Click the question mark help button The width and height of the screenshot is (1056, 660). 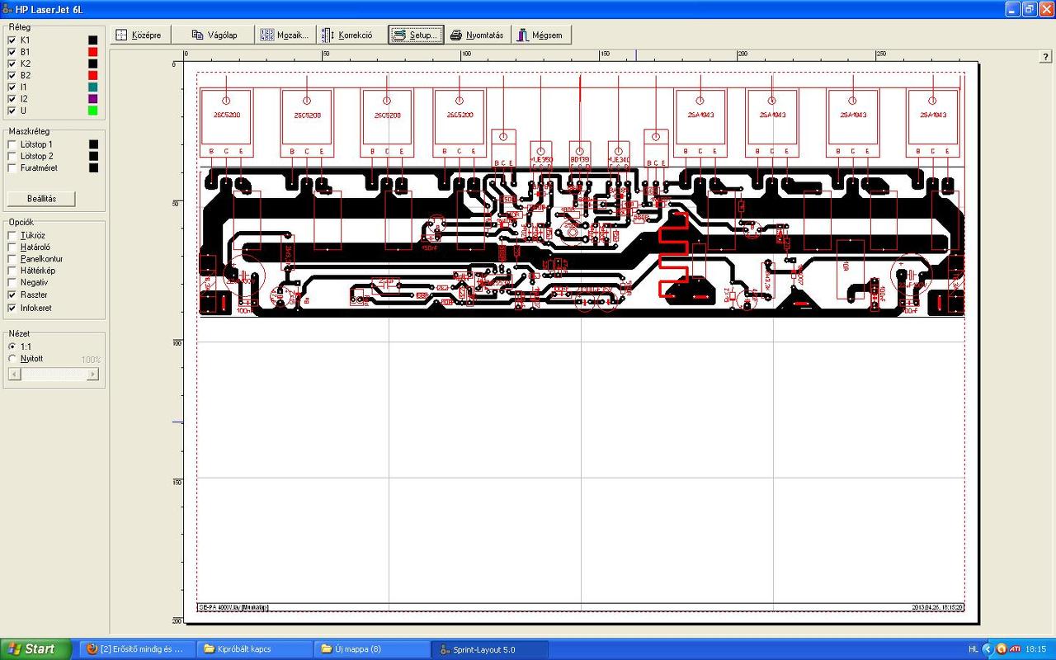[x=1045, y=56]
